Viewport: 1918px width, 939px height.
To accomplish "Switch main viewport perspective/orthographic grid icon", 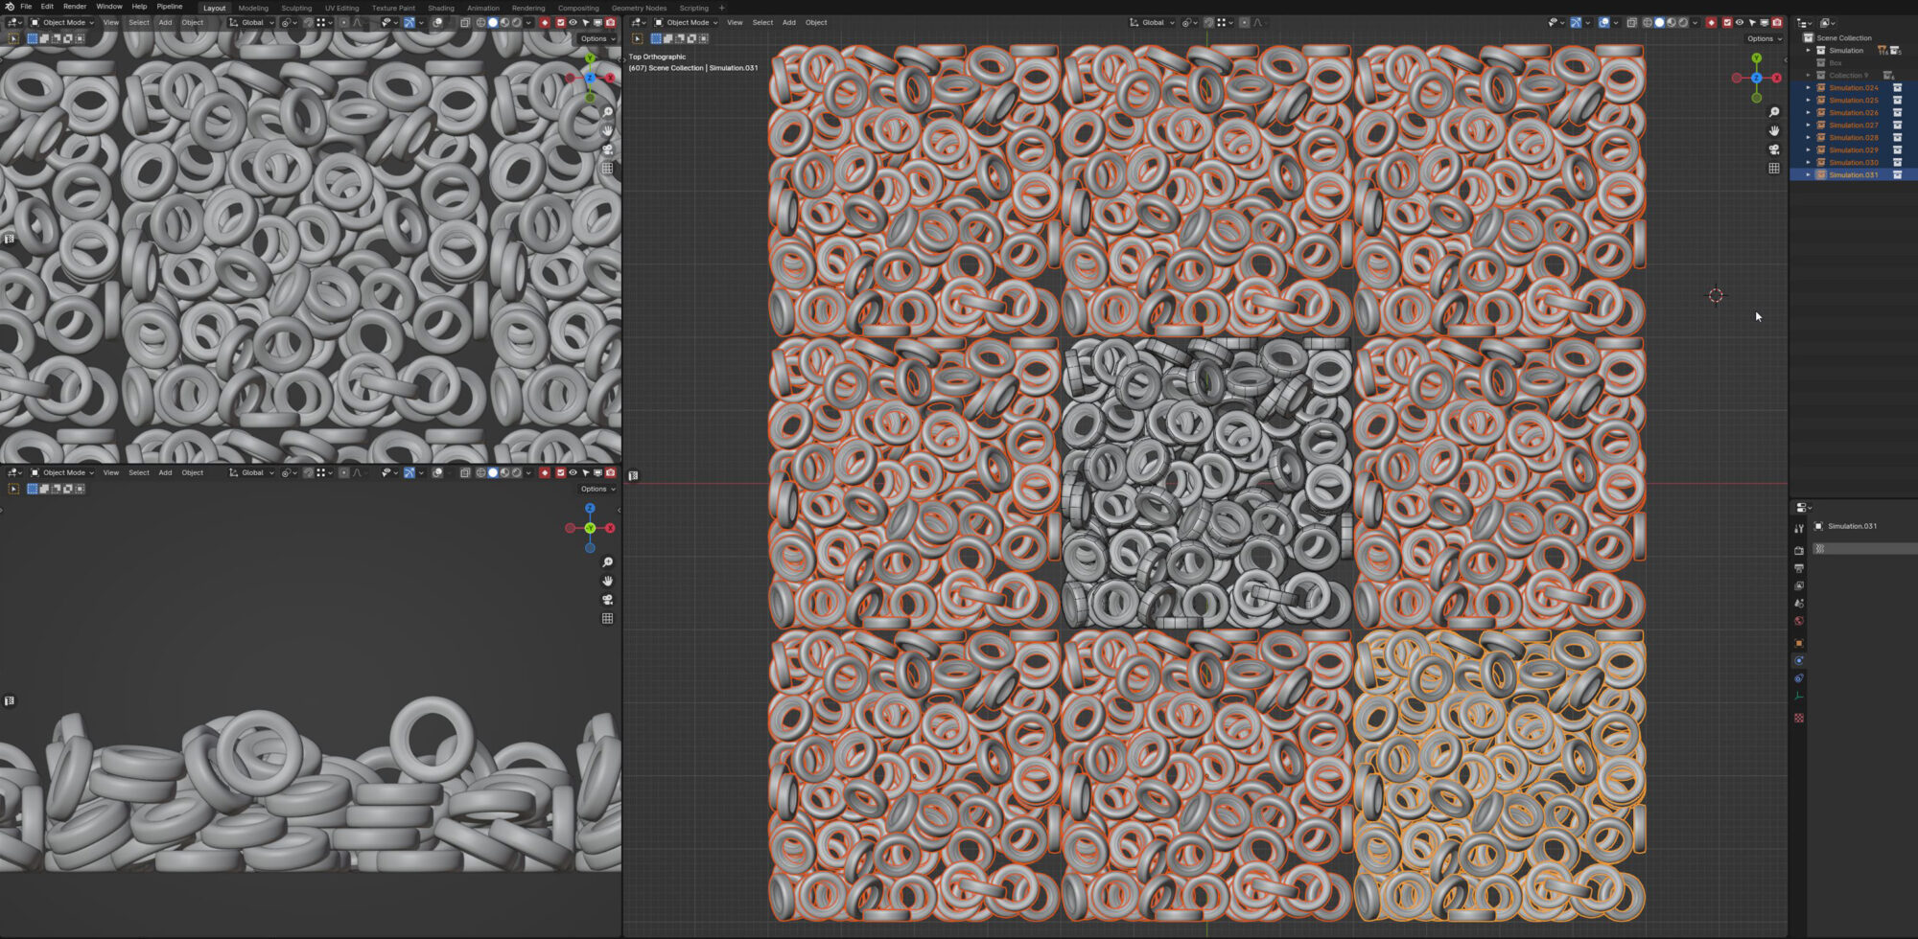I will click(1774, 169).
